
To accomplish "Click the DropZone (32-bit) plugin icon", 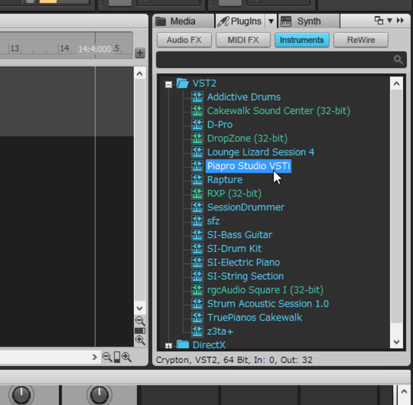I will coord(197,138).
